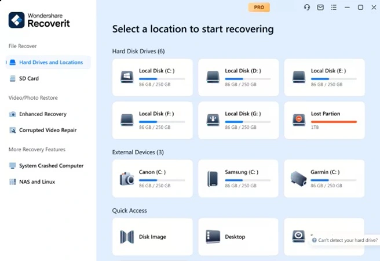
Task: Click Local Disk (E: ) label
Action: click(x=328, y=71)
